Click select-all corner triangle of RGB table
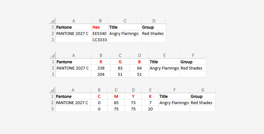 (53, 55)
